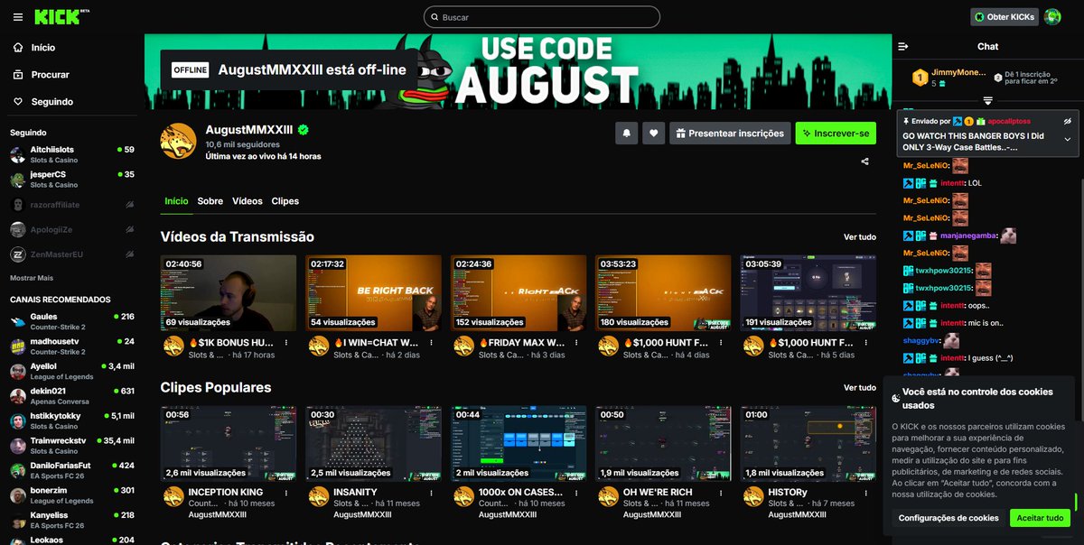Screen dimensions: 1084x545
Task: Open options for 4-day-old $1,000 HUNT video
Action: click(x=722, y=343)
